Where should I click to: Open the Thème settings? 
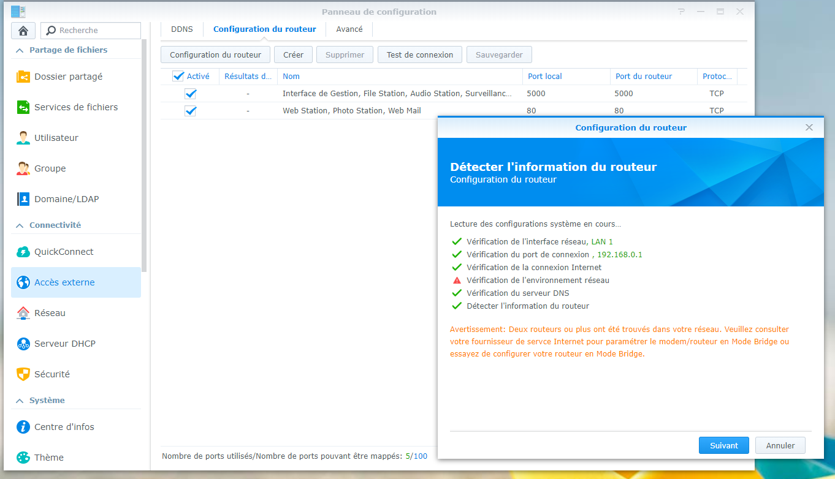coord(48,457)
